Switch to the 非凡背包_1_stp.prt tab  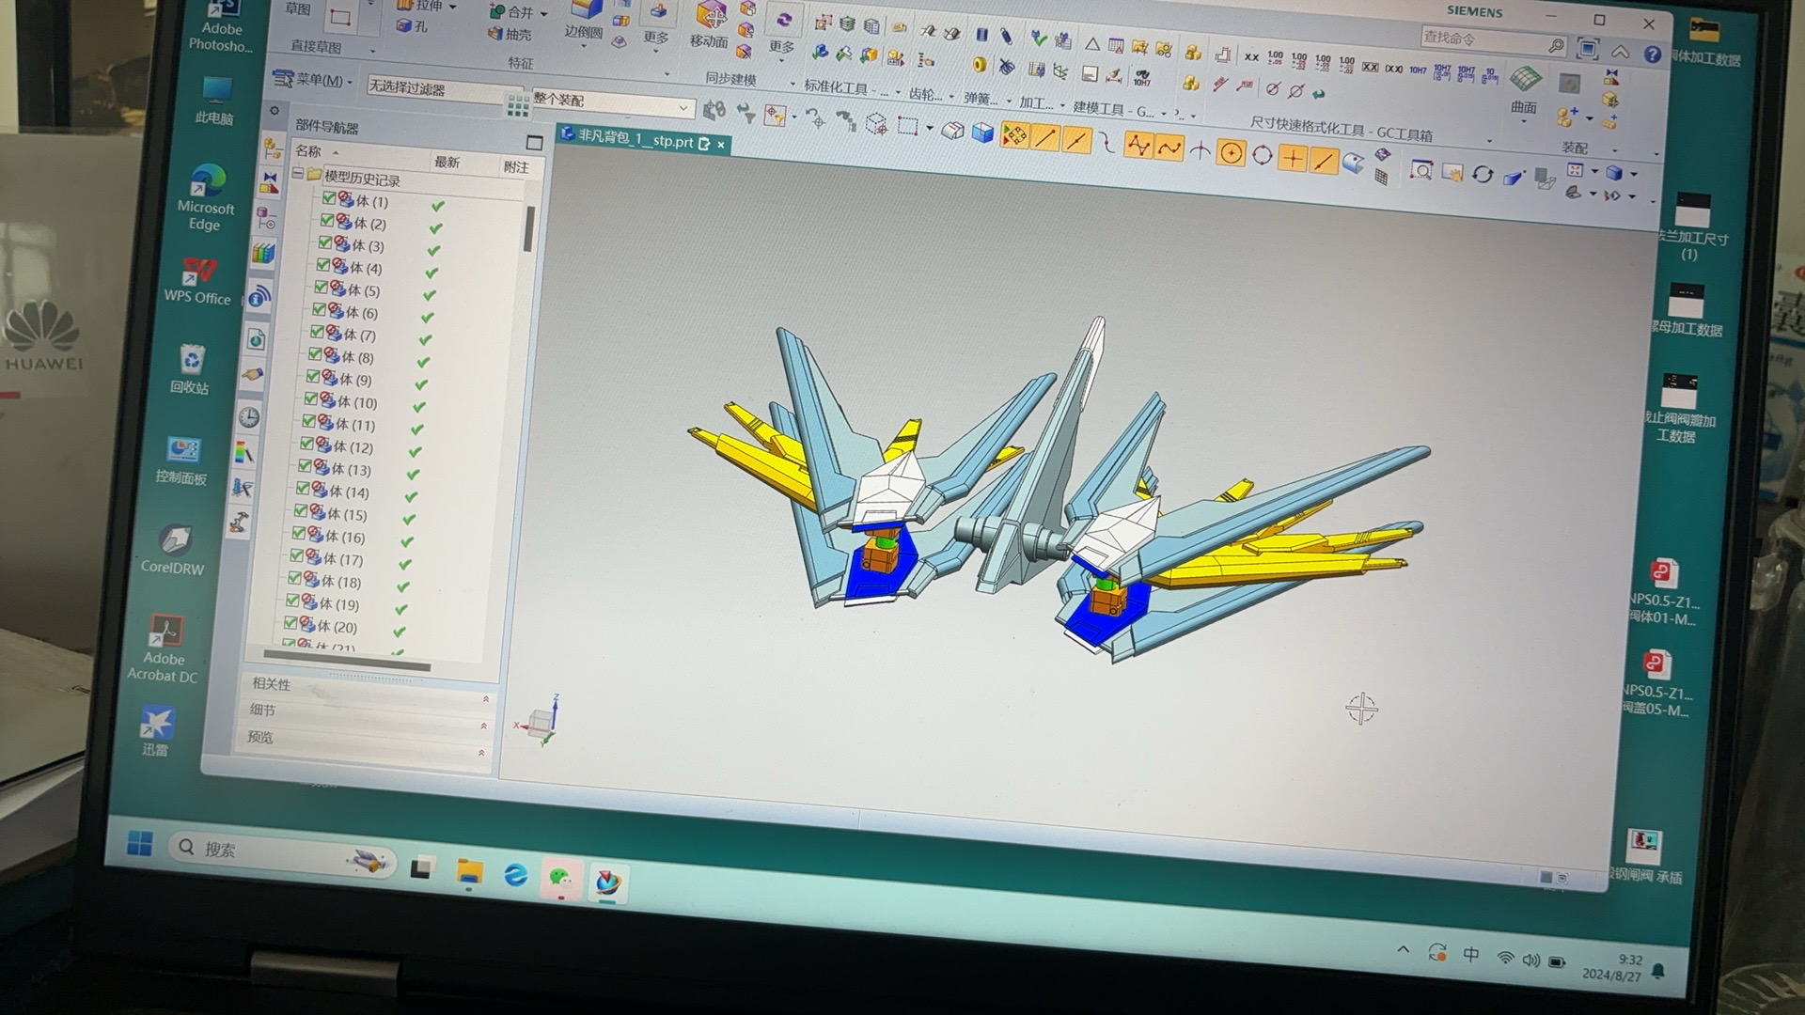636,140
